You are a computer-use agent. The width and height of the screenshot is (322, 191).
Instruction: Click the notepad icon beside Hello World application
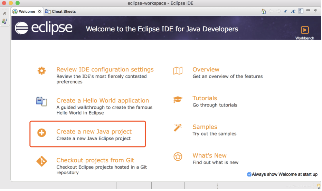(42, 101)
